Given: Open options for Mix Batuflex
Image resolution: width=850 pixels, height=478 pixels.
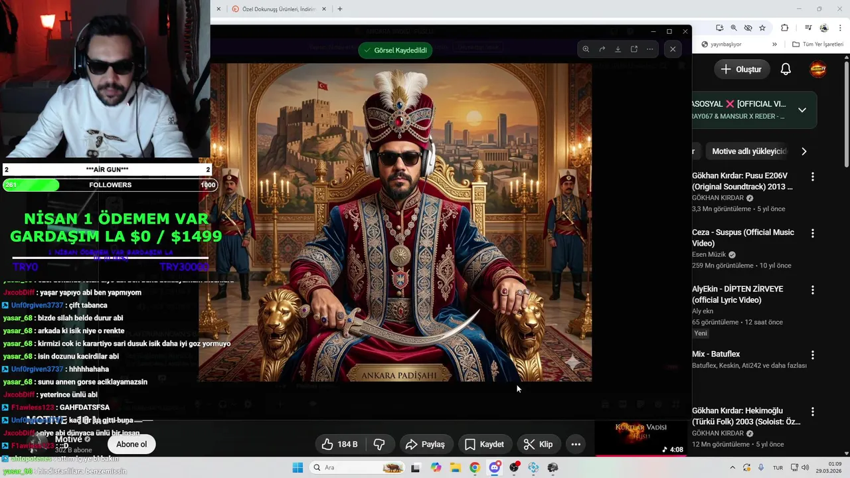Looking at the screenshot, I should pyautogui.click(x=812, y=355).
